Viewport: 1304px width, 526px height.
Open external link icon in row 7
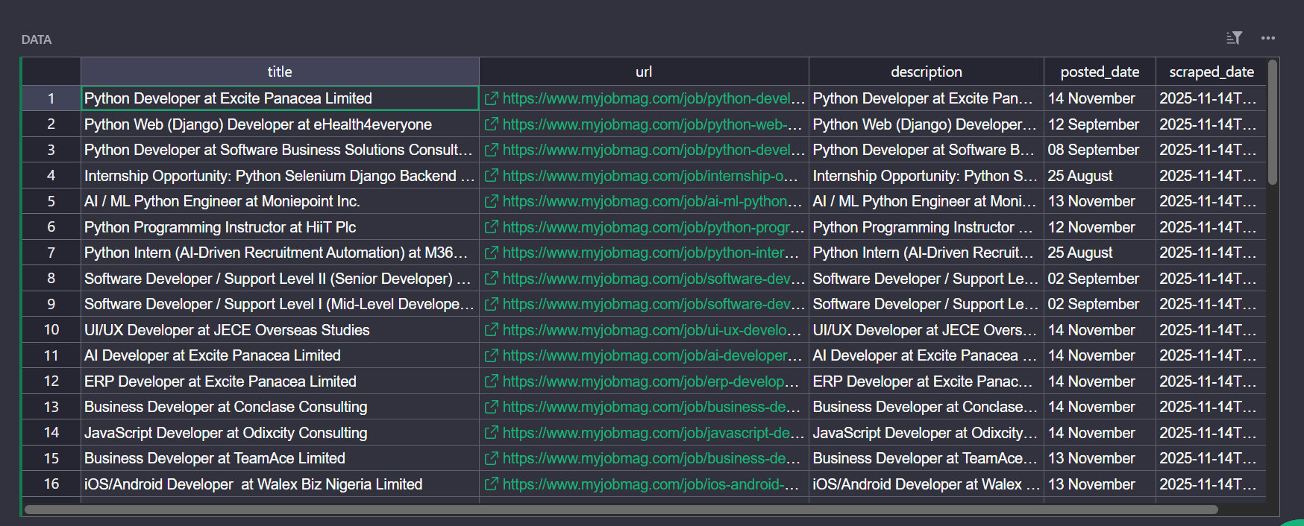click(491, 253)
